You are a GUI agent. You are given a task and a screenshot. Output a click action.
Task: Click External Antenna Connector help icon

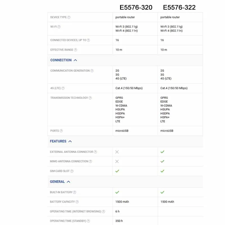[x=95, y=152]
